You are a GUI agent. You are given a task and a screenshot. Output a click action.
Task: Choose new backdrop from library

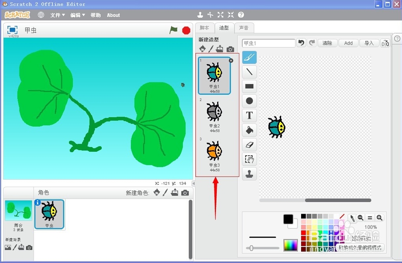pos(8,247)
